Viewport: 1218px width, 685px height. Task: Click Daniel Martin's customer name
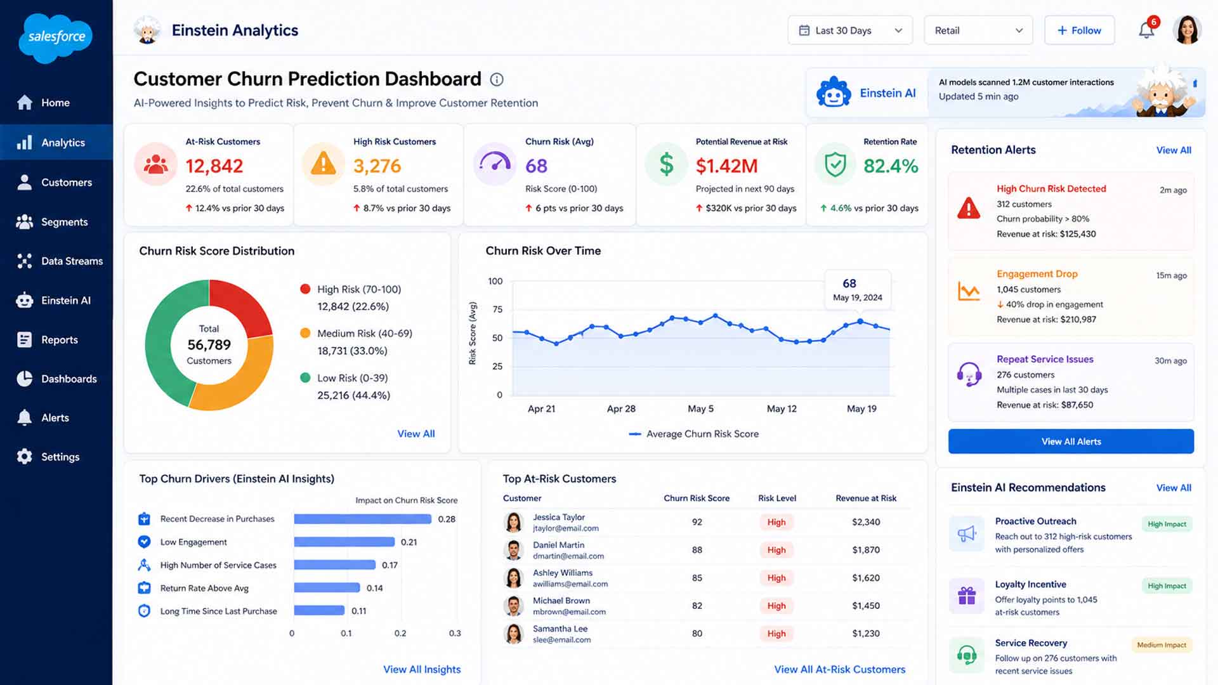tap(558, 545)
